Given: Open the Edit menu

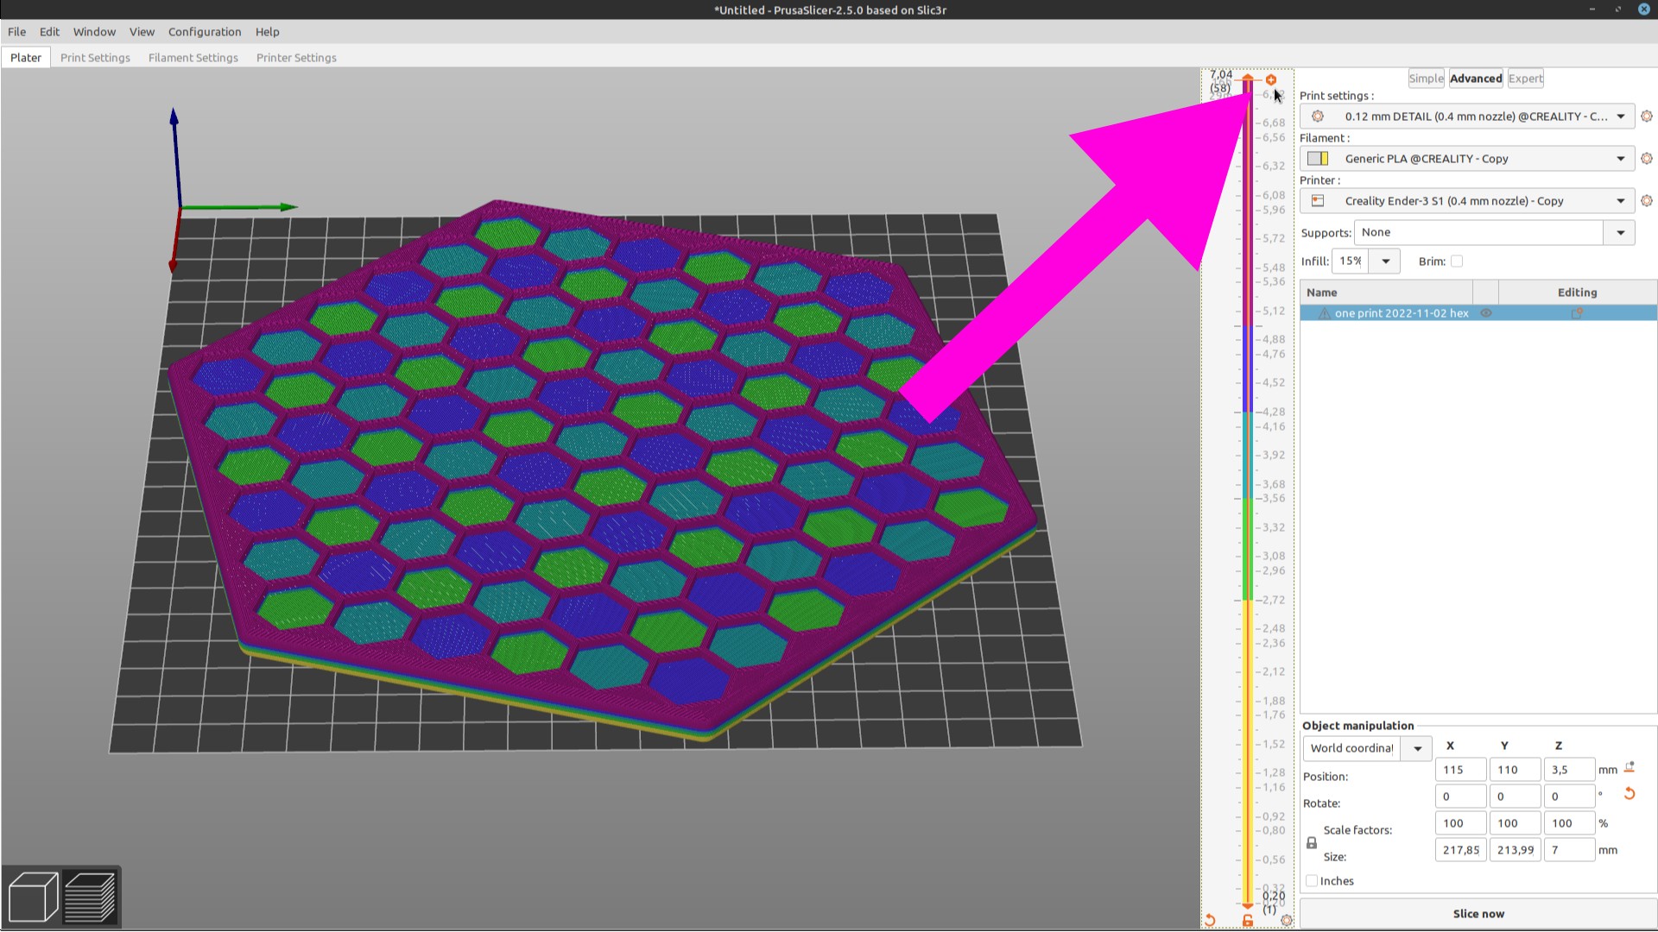Looking at the screenshot, I should tap(49, 32).
